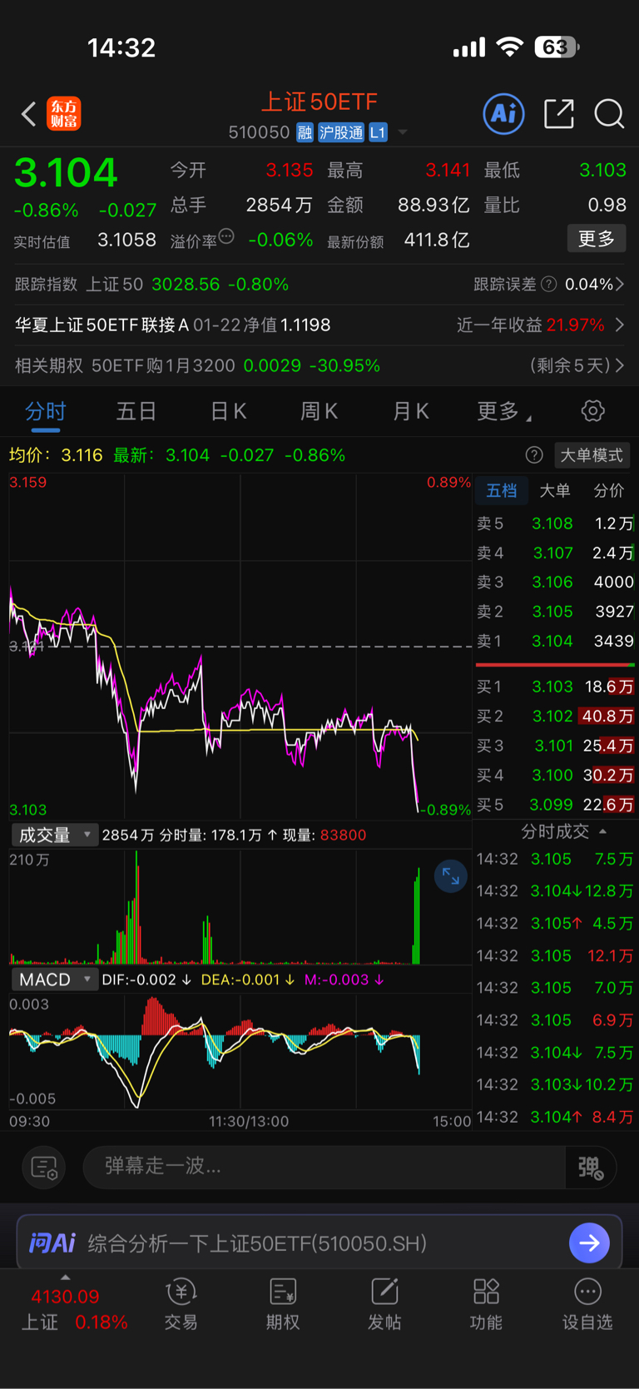Open chart settings gear icon
This screenshot has width=639, height=1389.
coord(592,411)
